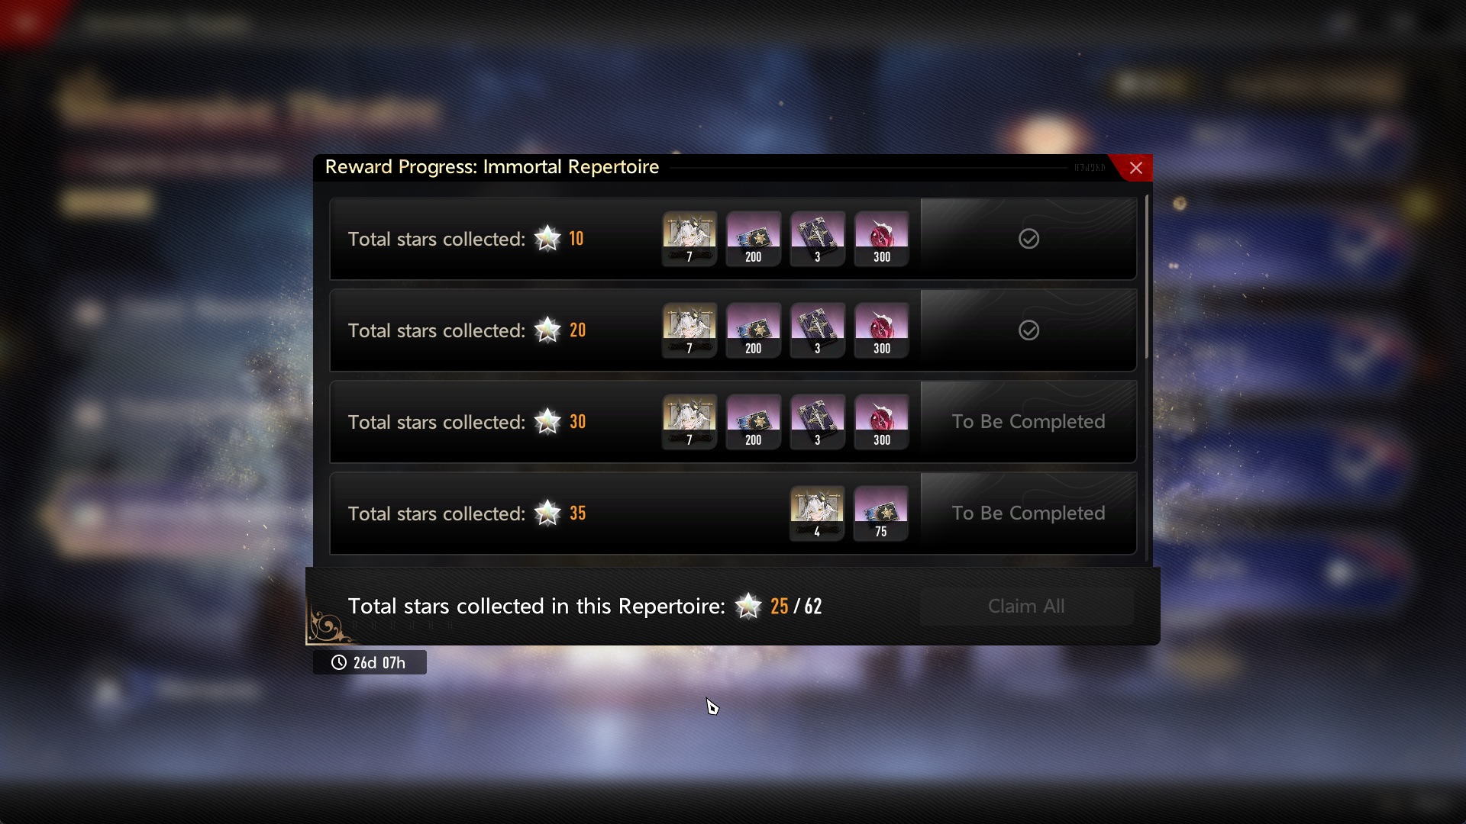Select the blue star card showing 75 in the 35-star row
Image resolution: width=1466 pixels, height=824 pixels.
881,513
